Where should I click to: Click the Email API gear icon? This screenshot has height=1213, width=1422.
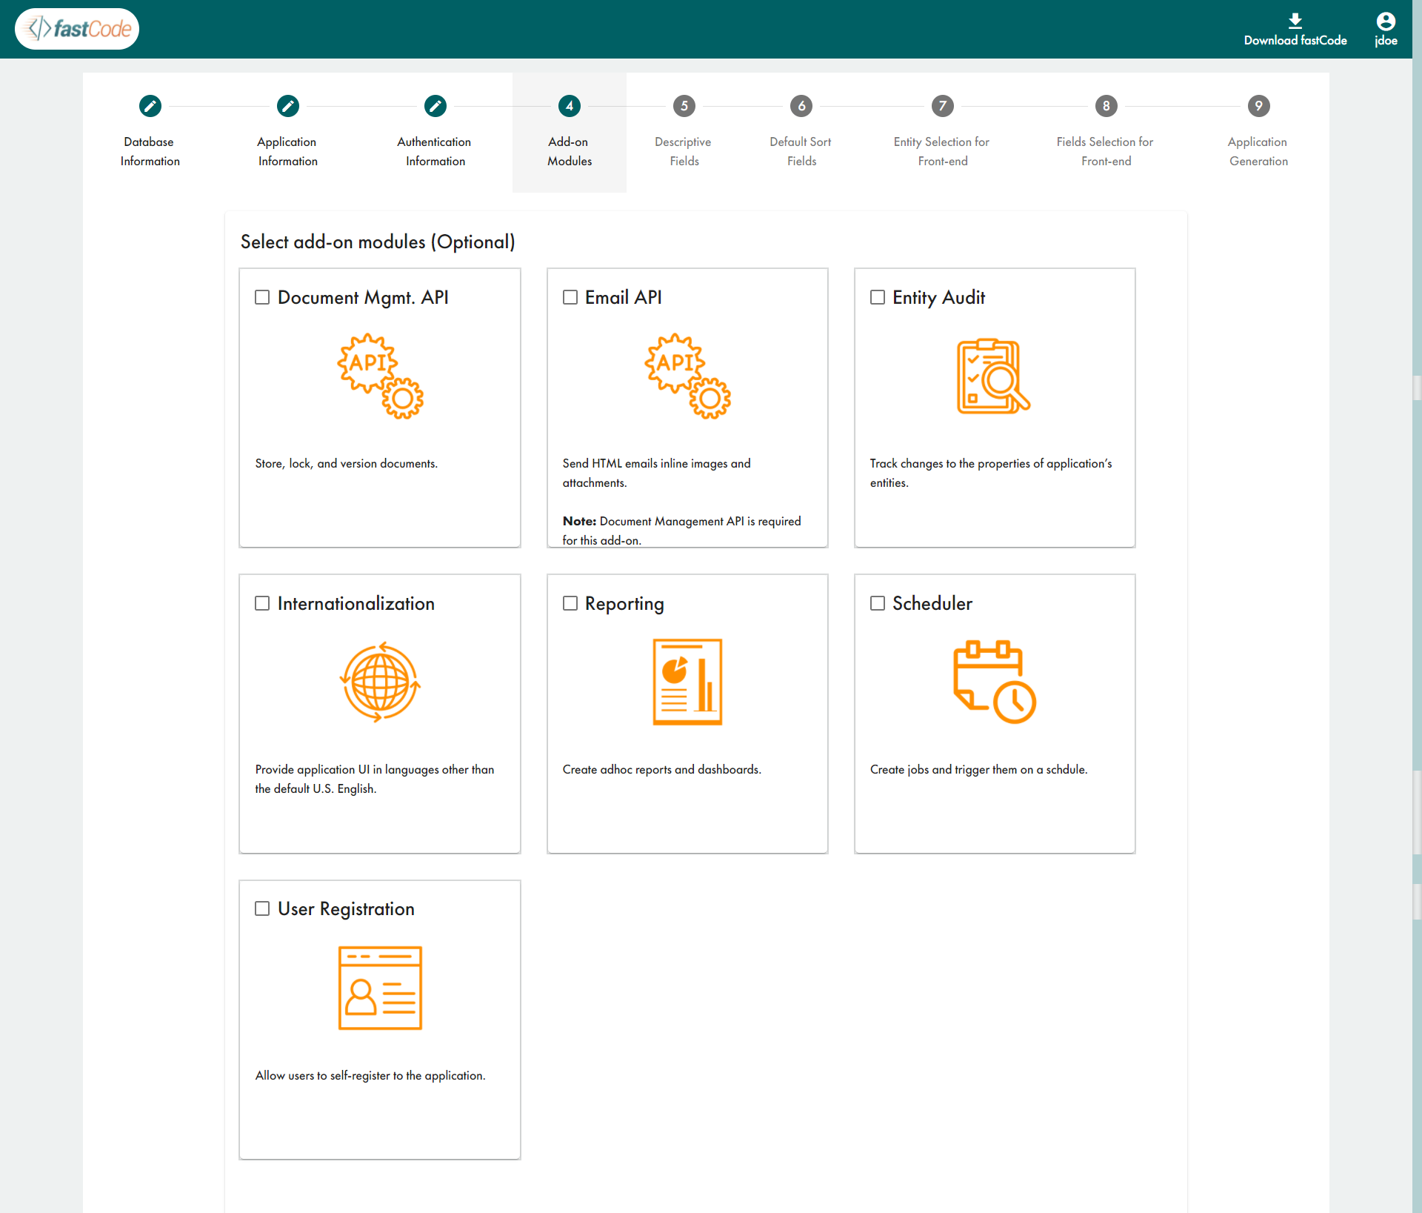coord(687,376)
